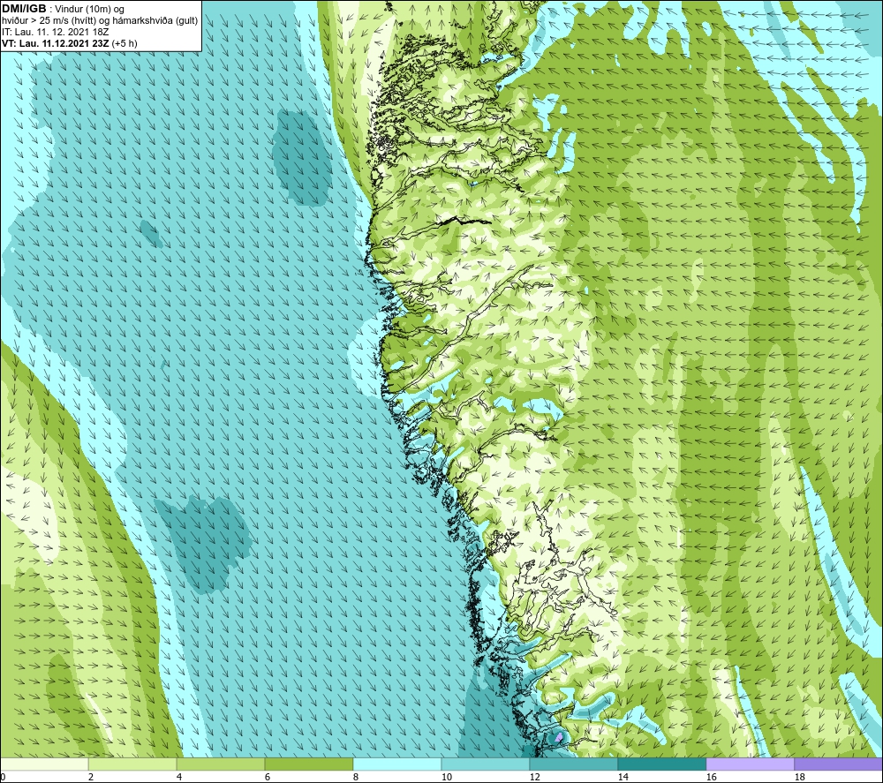883x783 pixels.
Task: Click the scale label '4' under the legend
Action: tap(179, 778)
